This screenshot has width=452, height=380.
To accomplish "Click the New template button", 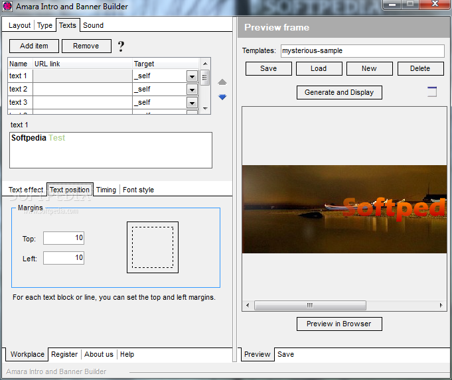I will click(369, 68).
